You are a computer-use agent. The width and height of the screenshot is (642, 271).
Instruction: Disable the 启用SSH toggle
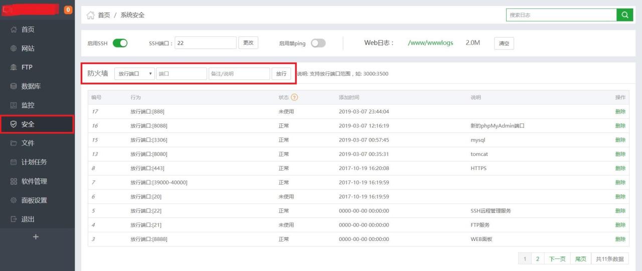[120, 43]
